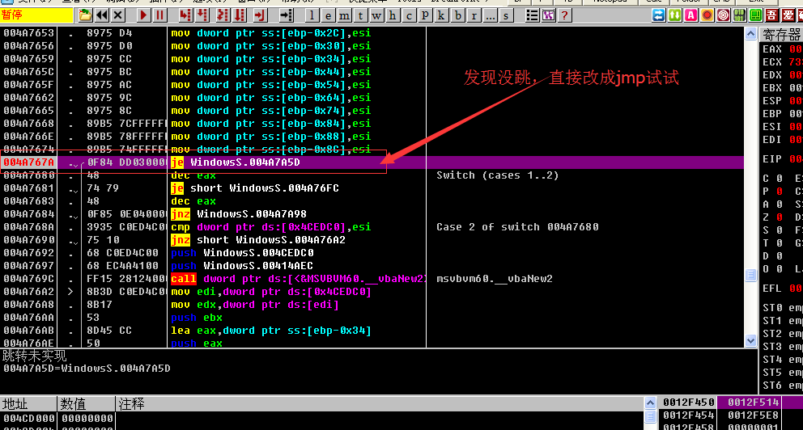The image size is (803, 430).
Task: Click the disassembly scrollbar thumb
Action: point(750,275)
